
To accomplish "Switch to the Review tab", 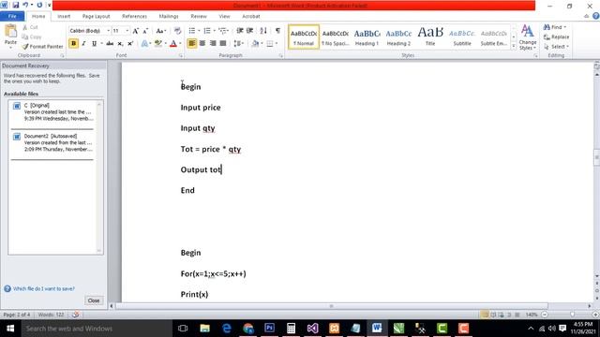I will coord(199,17).
